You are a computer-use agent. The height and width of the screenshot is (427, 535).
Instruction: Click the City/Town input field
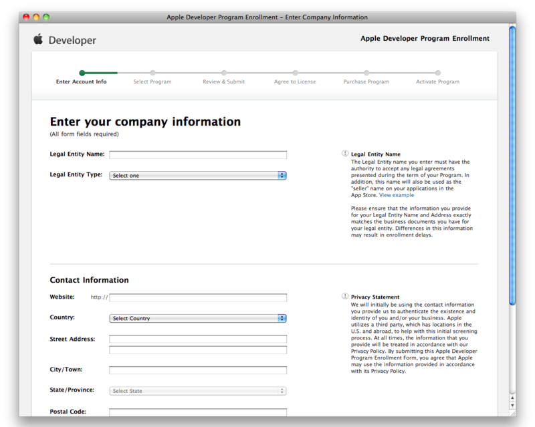(198, 370)
